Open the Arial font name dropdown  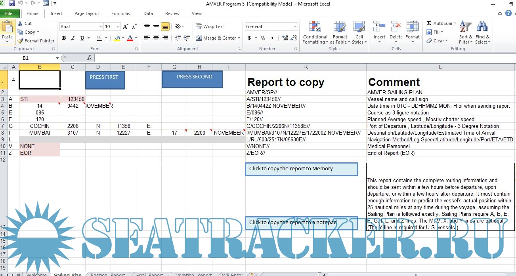click(101, 27)
